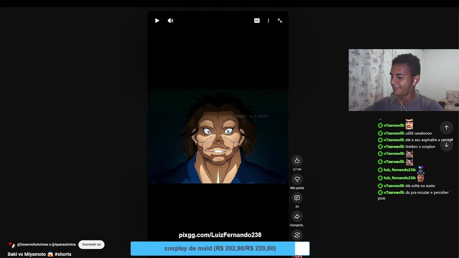Go to previous short with up arrow
459x258 pixels.
[x=446, y=128]
